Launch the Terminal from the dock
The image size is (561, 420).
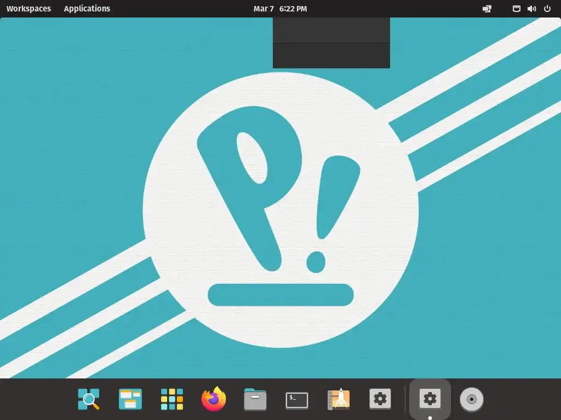coord(297,400)
